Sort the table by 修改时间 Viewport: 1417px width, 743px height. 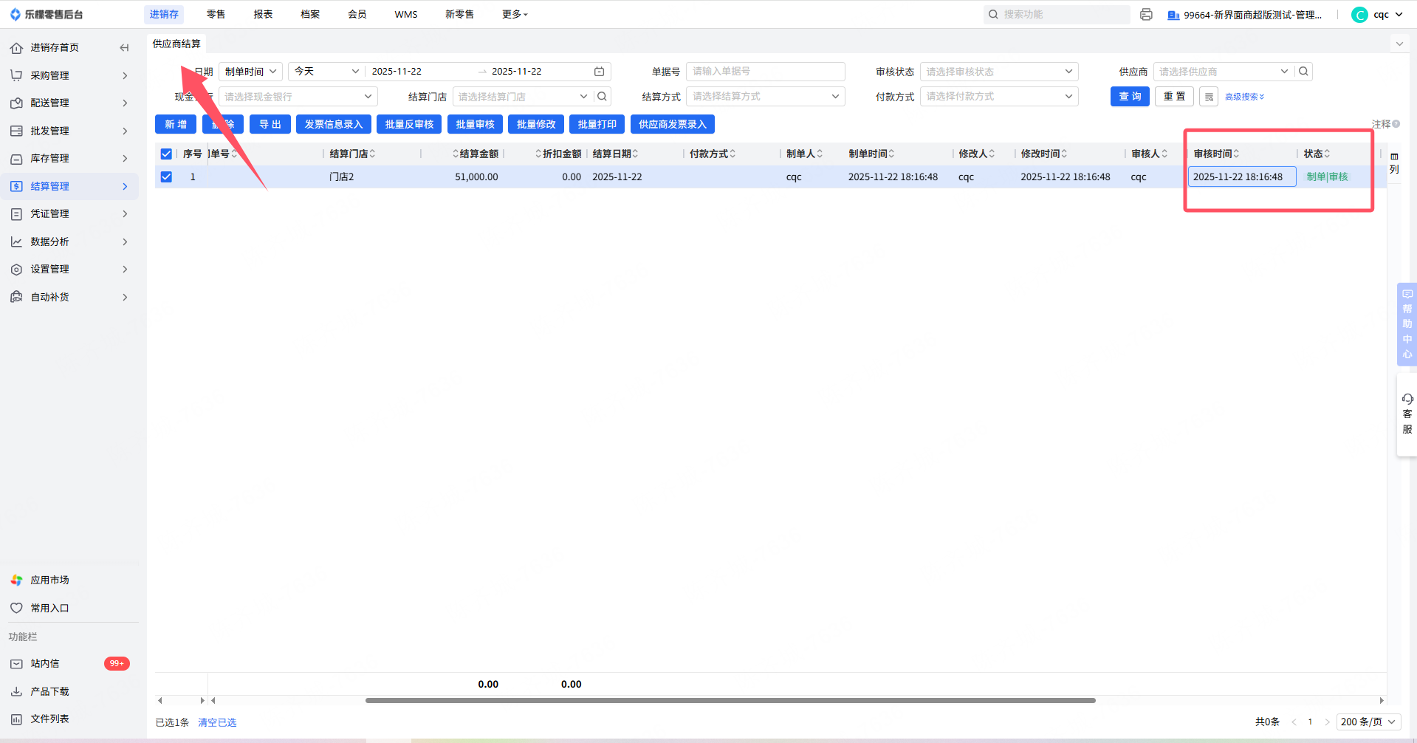click(1064, 154)
